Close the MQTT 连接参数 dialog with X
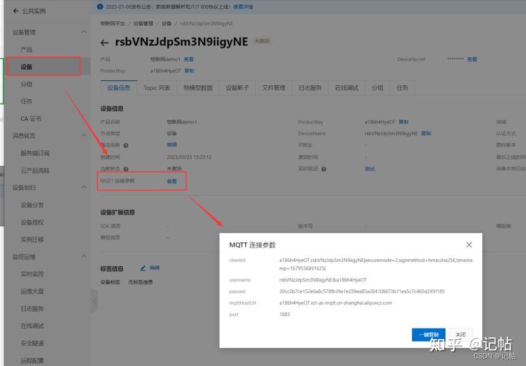The image size is (526, 366). pos(469,244)
